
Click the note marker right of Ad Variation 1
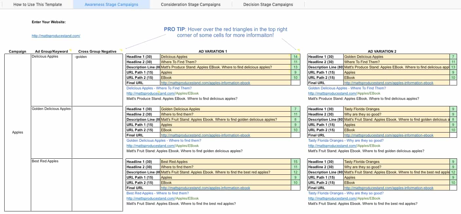298,50
